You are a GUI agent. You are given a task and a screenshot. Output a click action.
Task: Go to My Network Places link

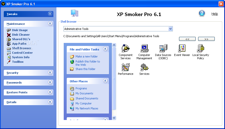[87, 108]
